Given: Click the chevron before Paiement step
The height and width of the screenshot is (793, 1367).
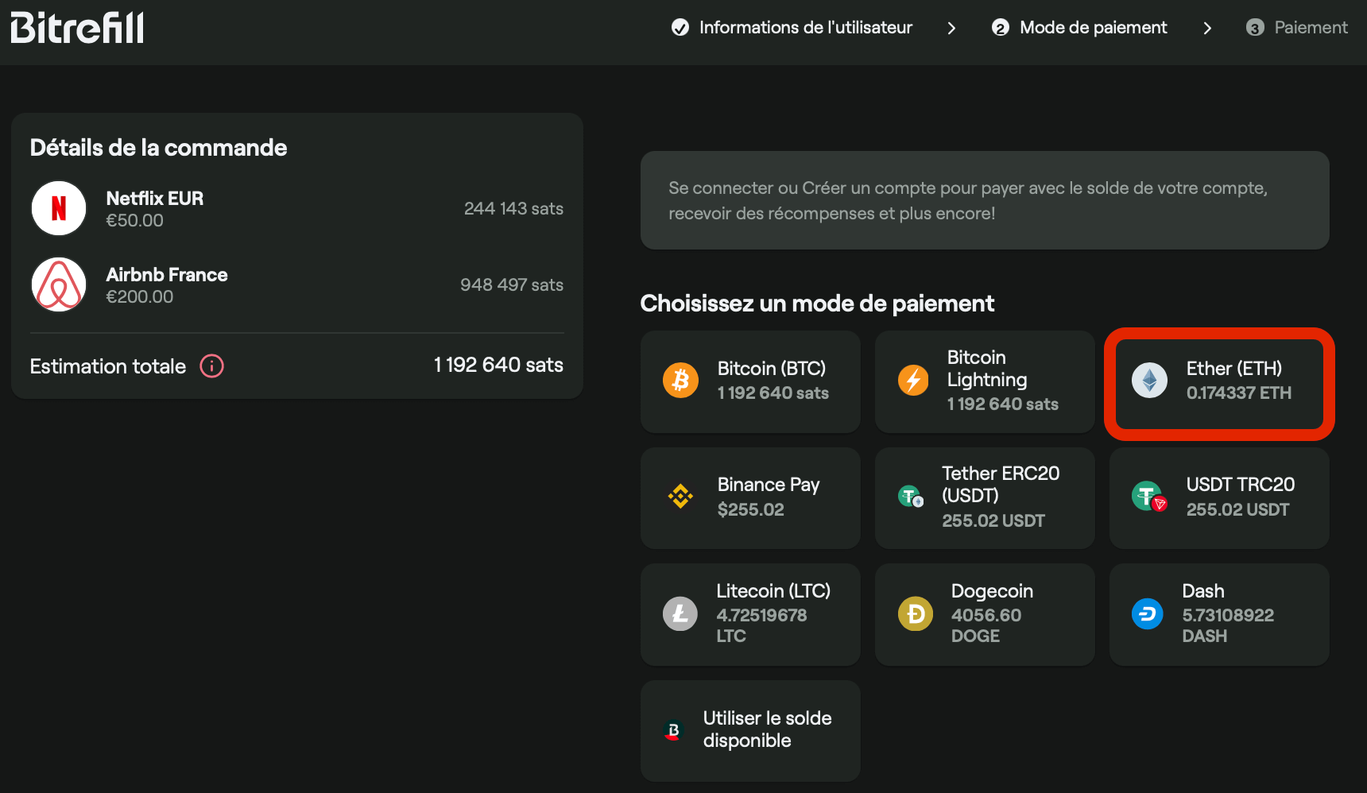Looking at the screenshot, I should [x=1207, y=27].
